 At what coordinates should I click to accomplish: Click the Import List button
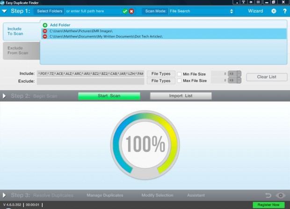click(x=181, y=96)
